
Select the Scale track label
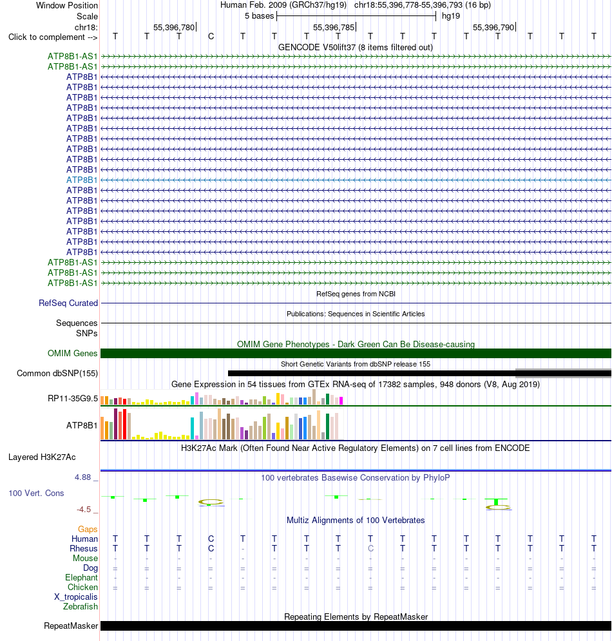pos(87,16)
